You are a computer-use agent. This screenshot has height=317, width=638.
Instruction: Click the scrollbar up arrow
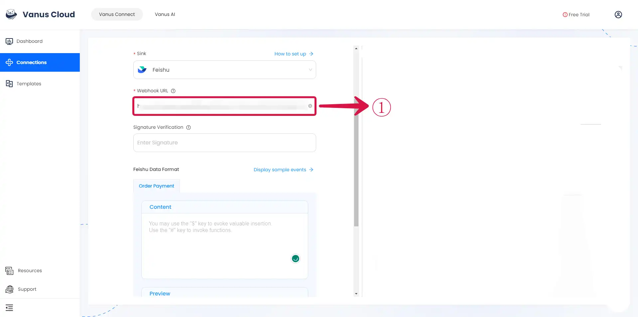[x=356, y=48]
